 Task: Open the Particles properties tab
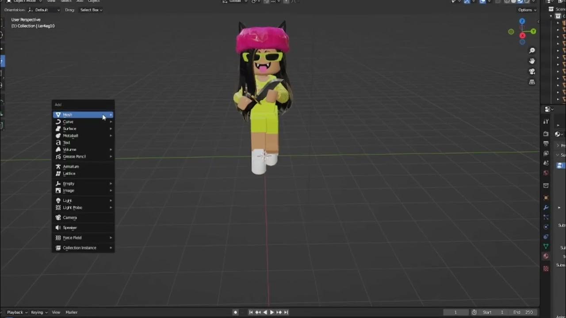546,217
